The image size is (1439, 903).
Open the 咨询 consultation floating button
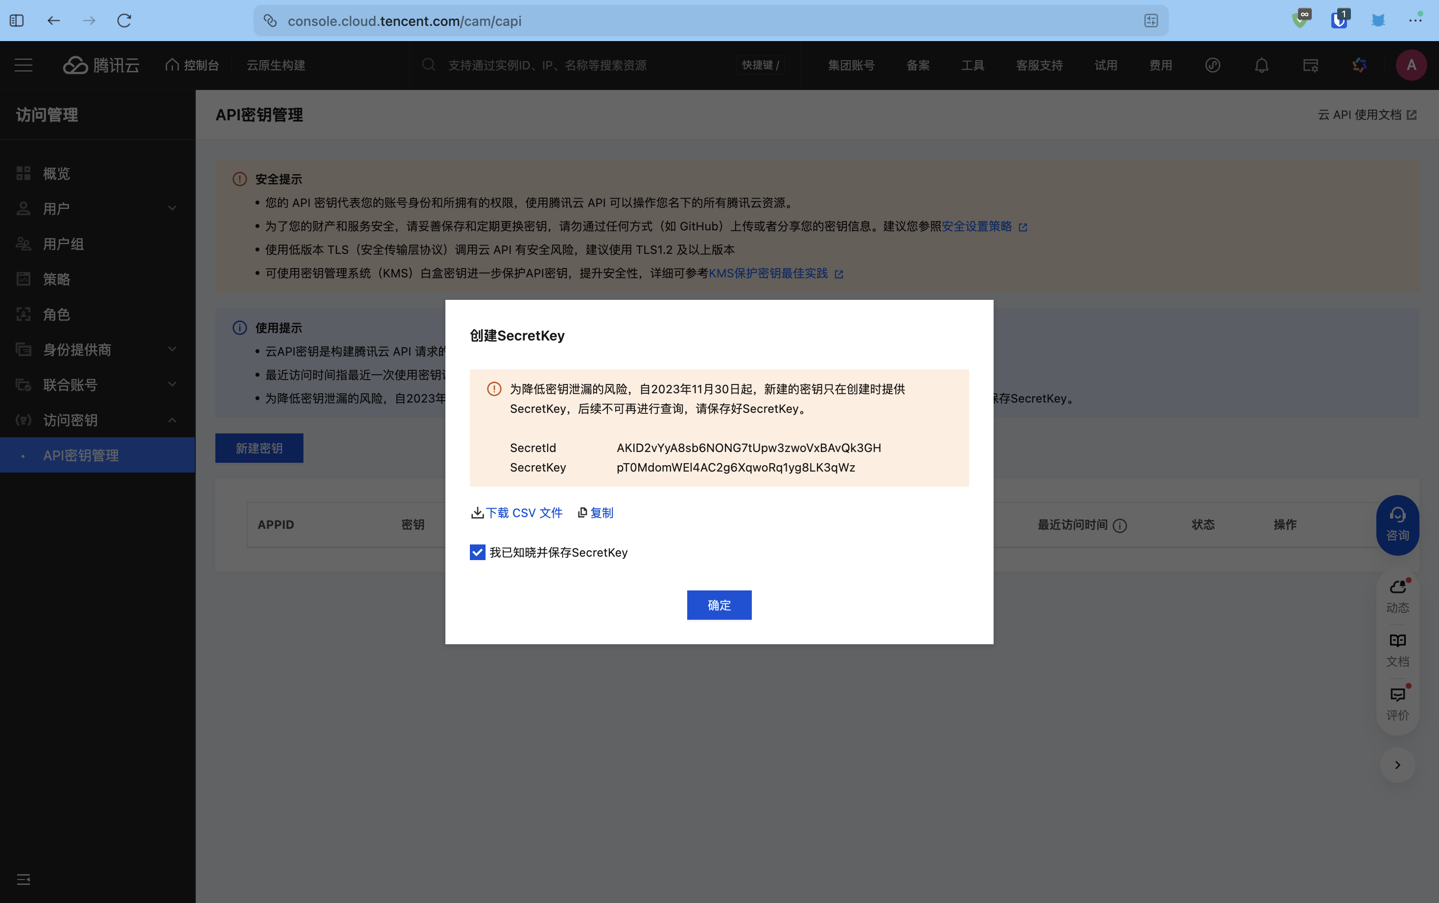point(1397,525)
